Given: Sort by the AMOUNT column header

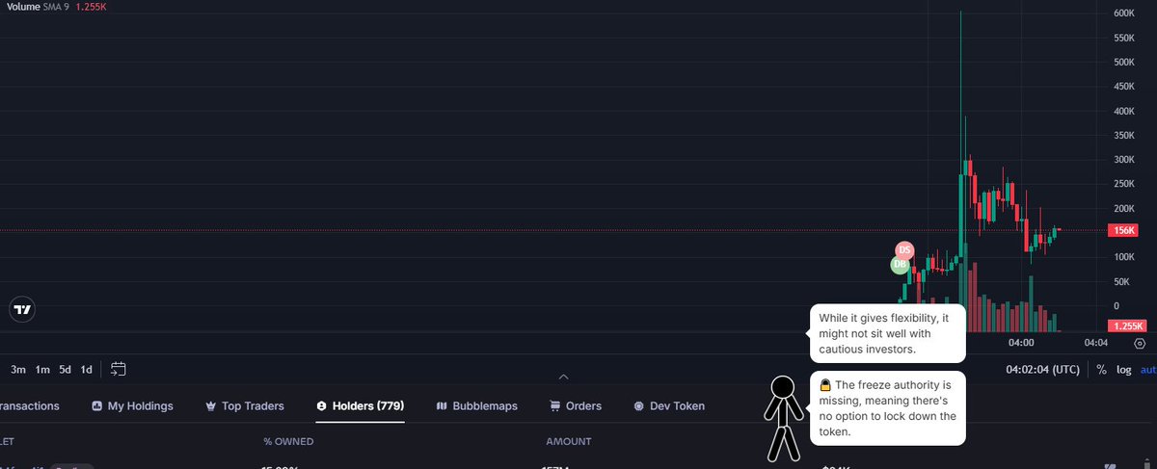Looking at the screenshot, I should [x=569, y=442].
